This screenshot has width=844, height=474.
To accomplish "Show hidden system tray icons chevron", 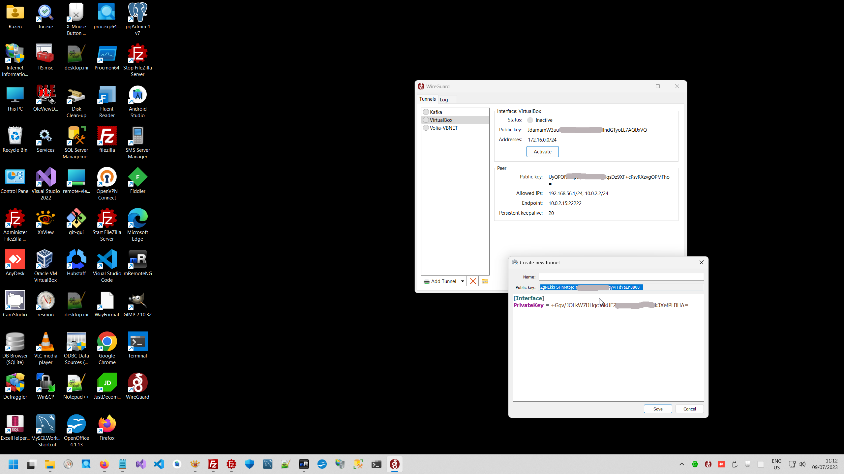I will (681, 464).
